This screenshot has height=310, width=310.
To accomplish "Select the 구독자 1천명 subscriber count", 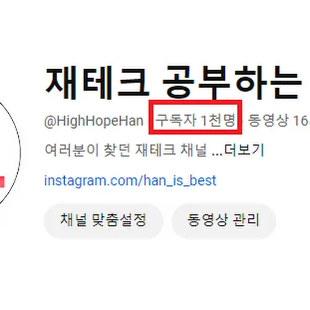I will point(195,120).
